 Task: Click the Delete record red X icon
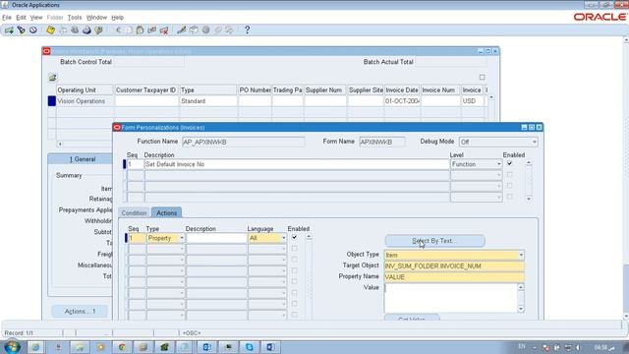(164, 30)
